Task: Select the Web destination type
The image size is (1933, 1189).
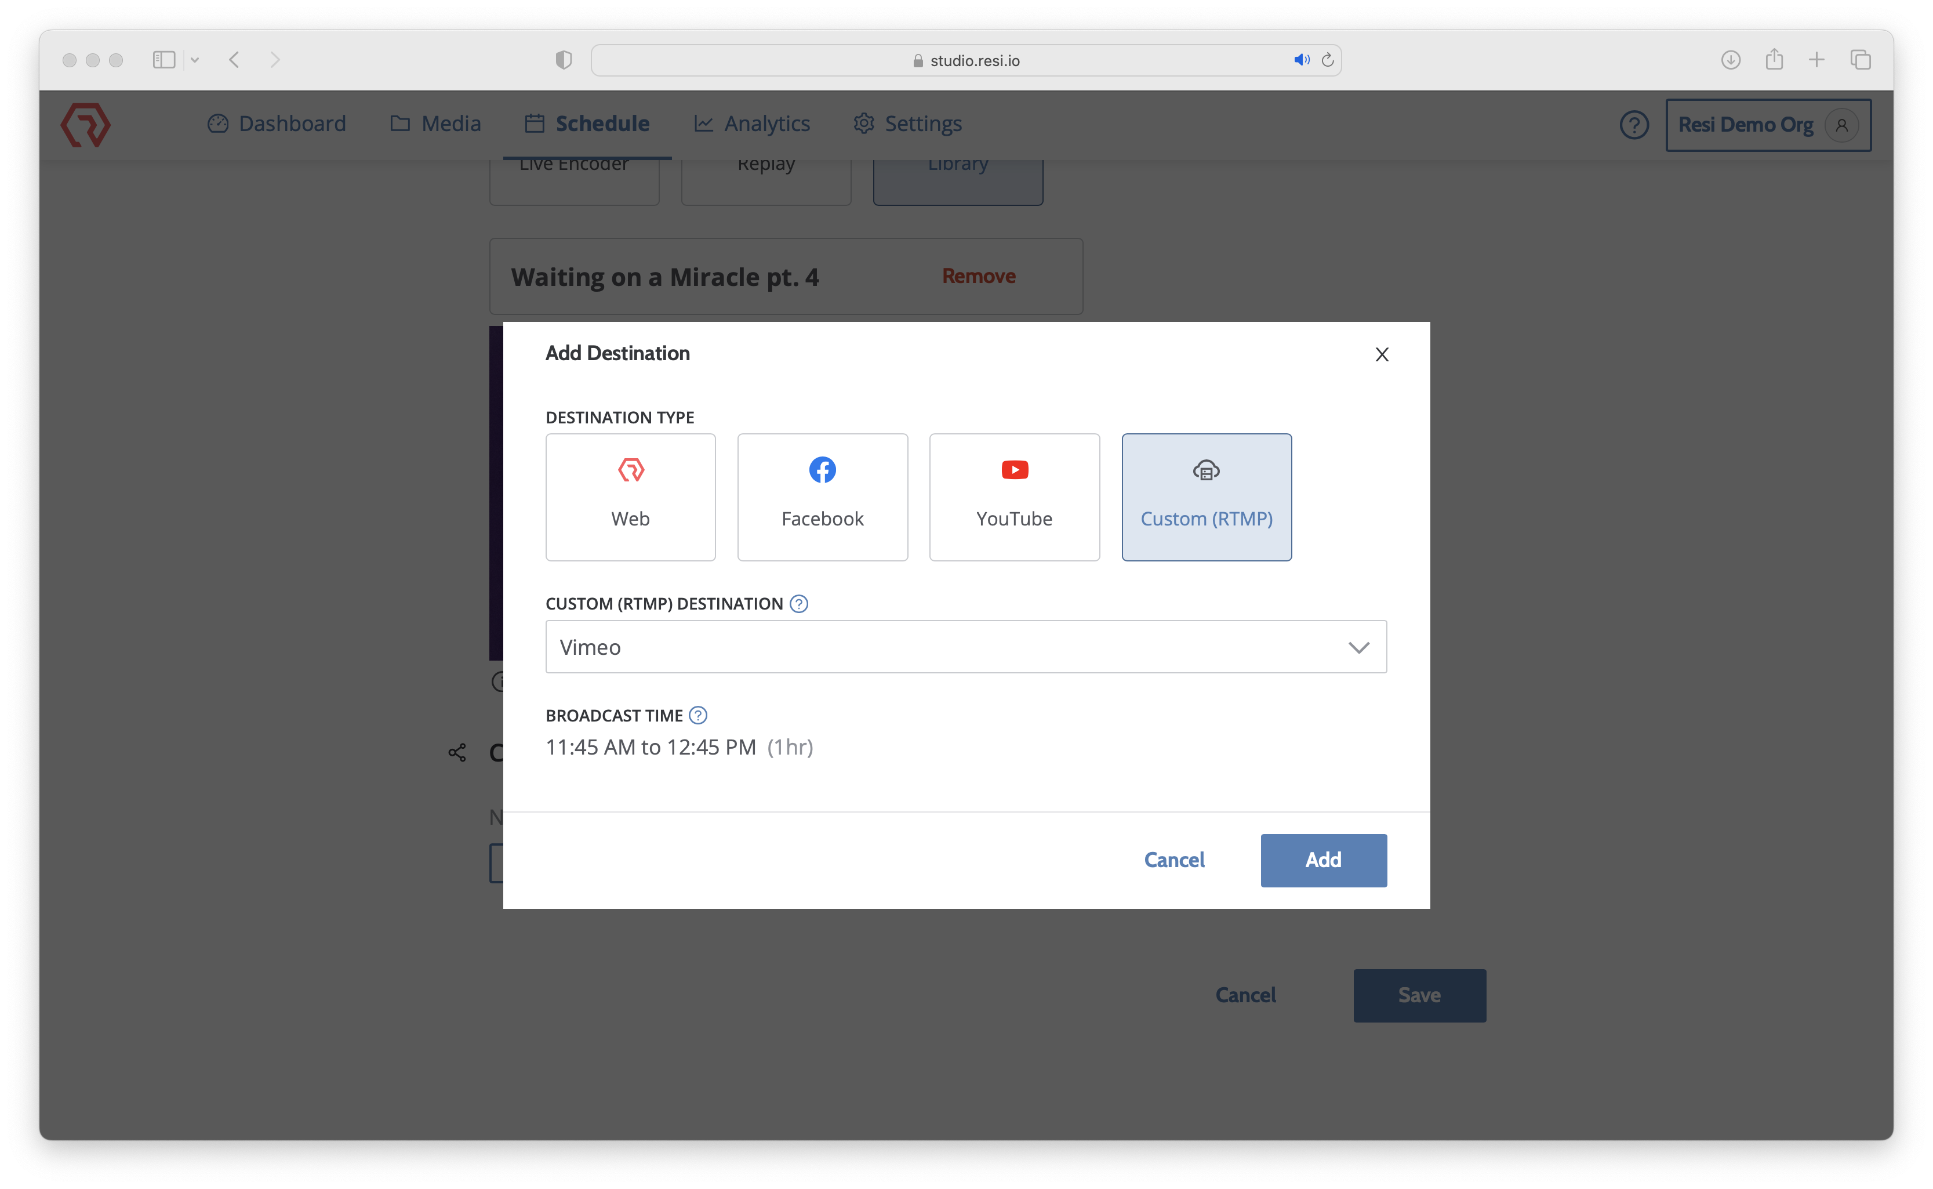Action: pyautogui.click(x=630, y=497)
